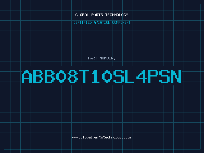Image resolution: width=204 pixels, height=153 pixels.
Task: Click the 'CERTIFIED AVIATION COMPONENT' subtitle
Action: (102, 22)
